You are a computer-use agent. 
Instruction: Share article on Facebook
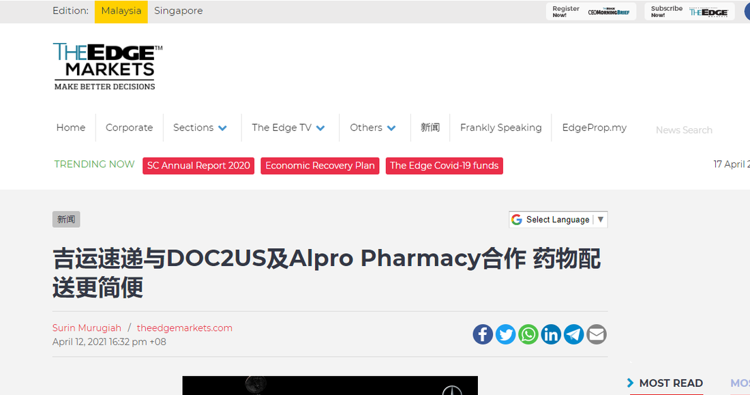[x=483, y=334]
